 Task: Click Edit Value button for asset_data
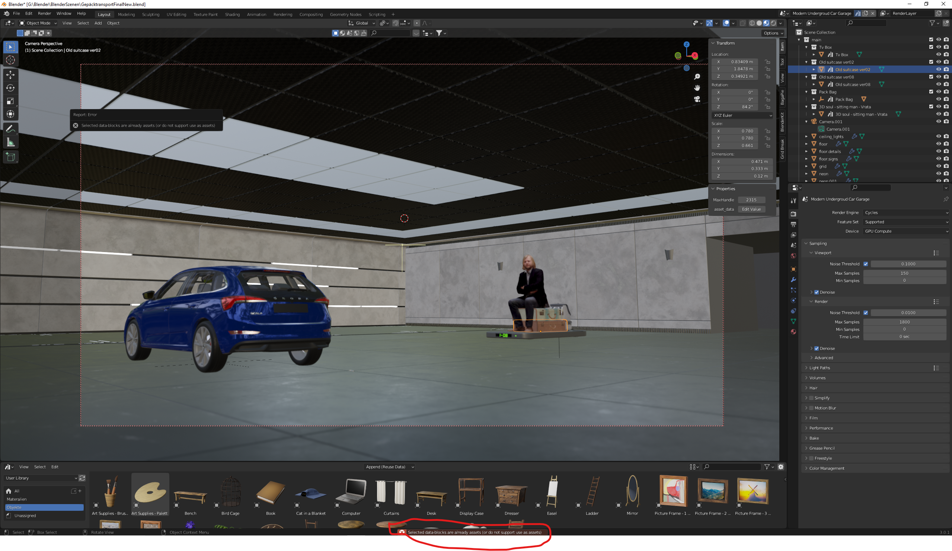(x=751, y=209)
